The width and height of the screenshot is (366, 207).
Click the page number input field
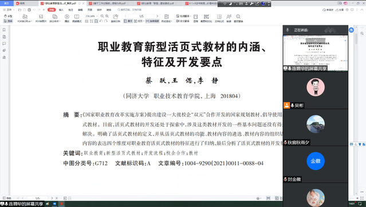(x=141, y=16)
